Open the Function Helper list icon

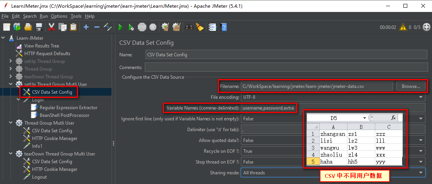(213, 27)
